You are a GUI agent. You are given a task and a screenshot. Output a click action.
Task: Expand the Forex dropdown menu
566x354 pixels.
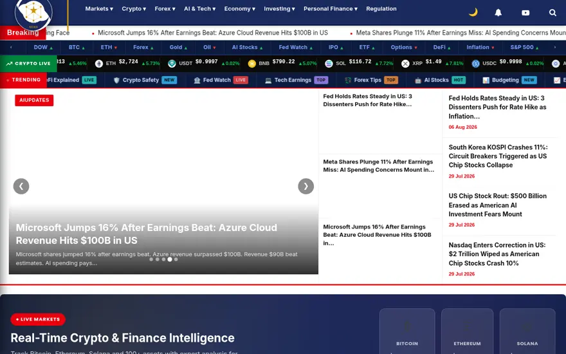tap(165, 8)
